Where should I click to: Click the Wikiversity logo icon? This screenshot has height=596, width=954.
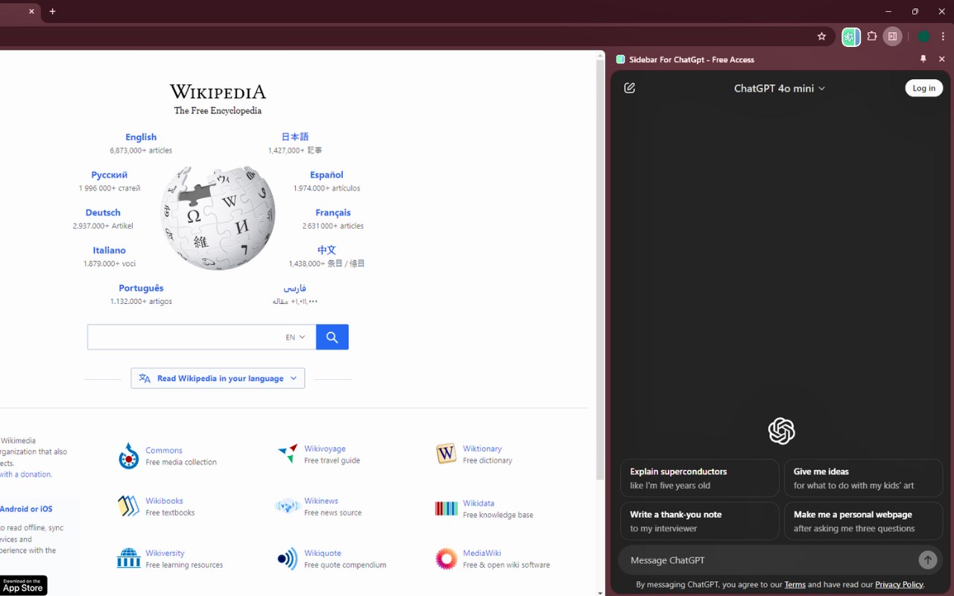pyautogui.click(x=129, y=558)
